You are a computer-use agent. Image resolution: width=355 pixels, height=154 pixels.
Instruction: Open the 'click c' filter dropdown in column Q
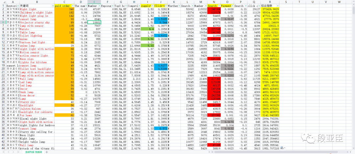(259, 6)
